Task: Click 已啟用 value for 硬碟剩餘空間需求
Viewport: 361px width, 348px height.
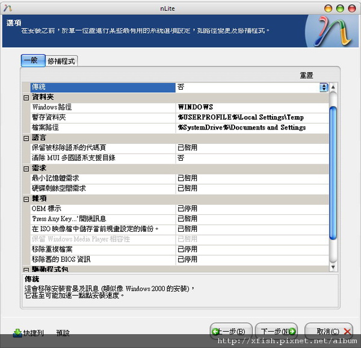Action: pyautogui.click(x=187, y=188)
